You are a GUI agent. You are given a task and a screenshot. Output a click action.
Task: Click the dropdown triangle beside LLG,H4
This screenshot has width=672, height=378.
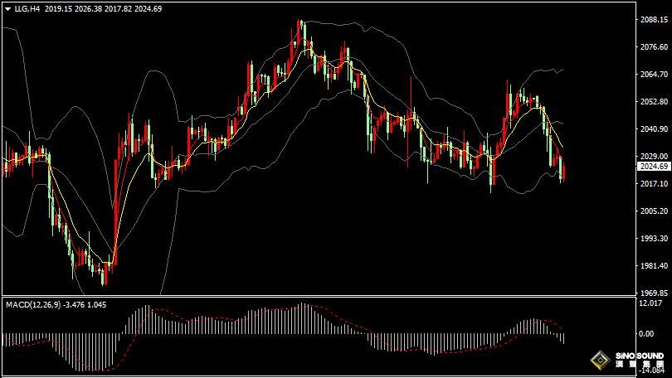click(7, 8)
